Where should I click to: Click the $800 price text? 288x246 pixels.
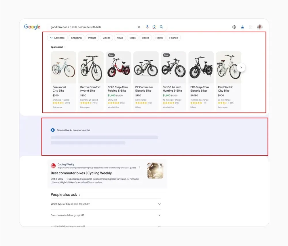tap(221, 95)
